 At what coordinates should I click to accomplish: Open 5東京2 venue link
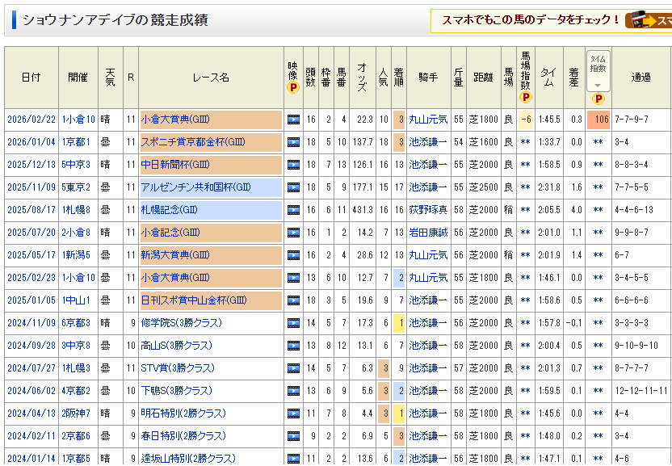78,187
